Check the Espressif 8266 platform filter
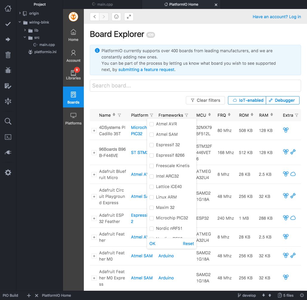The image size is (307, 300). click(x=152, y=156)
